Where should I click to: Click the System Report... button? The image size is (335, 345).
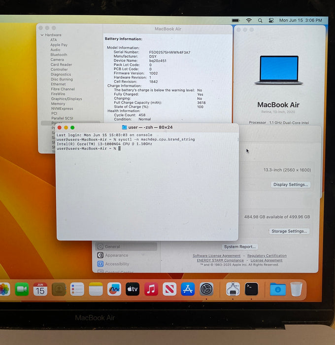tap(240, 247)
